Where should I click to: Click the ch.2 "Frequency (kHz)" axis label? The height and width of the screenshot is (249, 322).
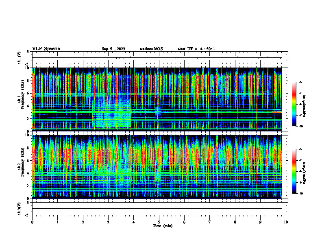[23, 162]
